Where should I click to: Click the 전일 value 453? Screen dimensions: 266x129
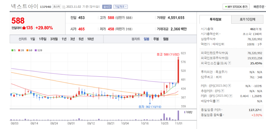pos(82,18)
